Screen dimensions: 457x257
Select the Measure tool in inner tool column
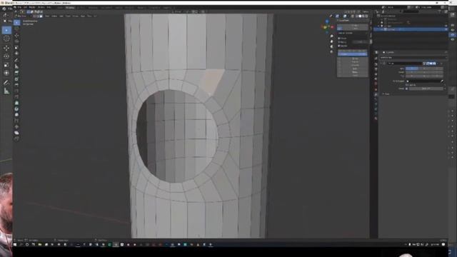(x=16, y=66)
